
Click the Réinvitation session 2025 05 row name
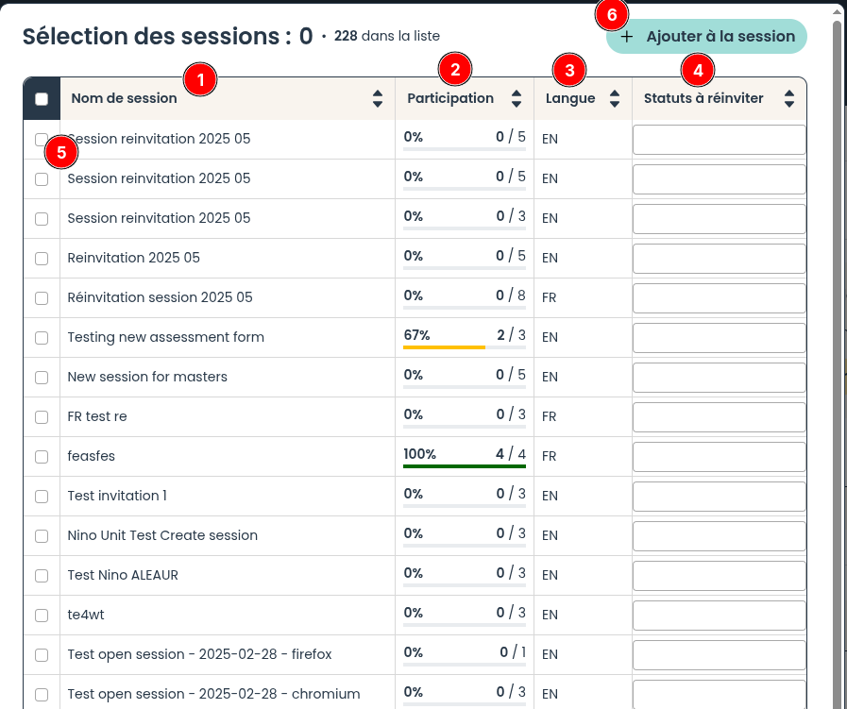click(x=161, y=297)
